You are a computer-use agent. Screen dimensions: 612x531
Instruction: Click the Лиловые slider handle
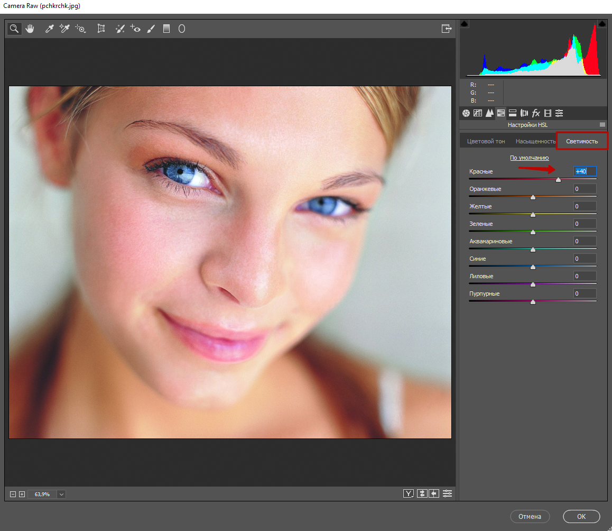tap(533, 285)
